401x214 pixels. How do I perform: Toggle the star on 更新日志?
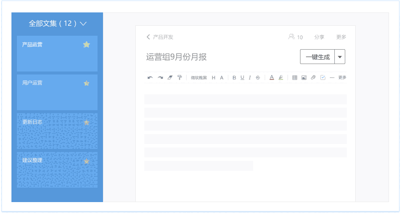(x=87, y=122)
